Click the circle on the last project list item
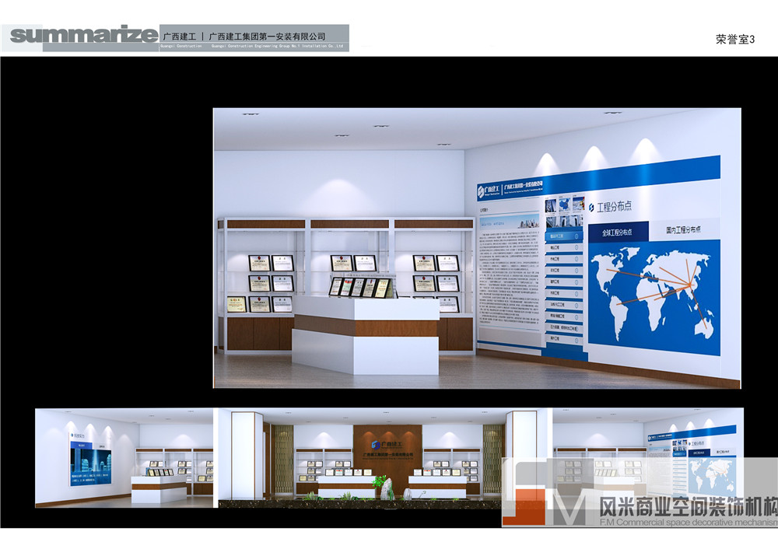 (576, 338)
